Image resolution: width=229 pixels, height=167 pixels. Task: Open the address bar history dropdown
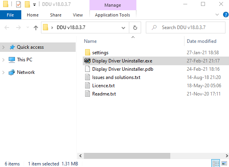[x=123, y=28]
